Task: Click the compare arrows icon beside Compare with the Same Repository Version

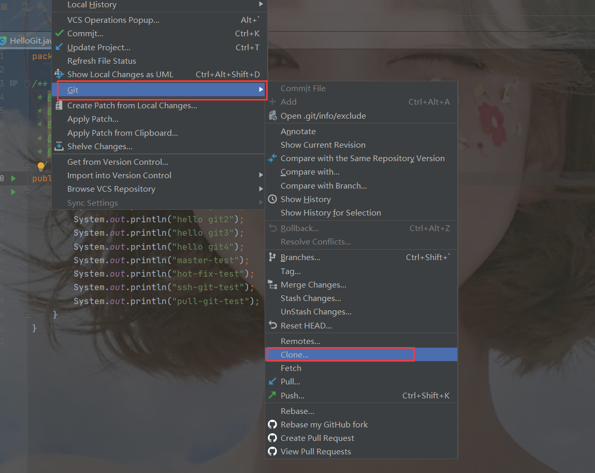Action: (x=272, y=158)
